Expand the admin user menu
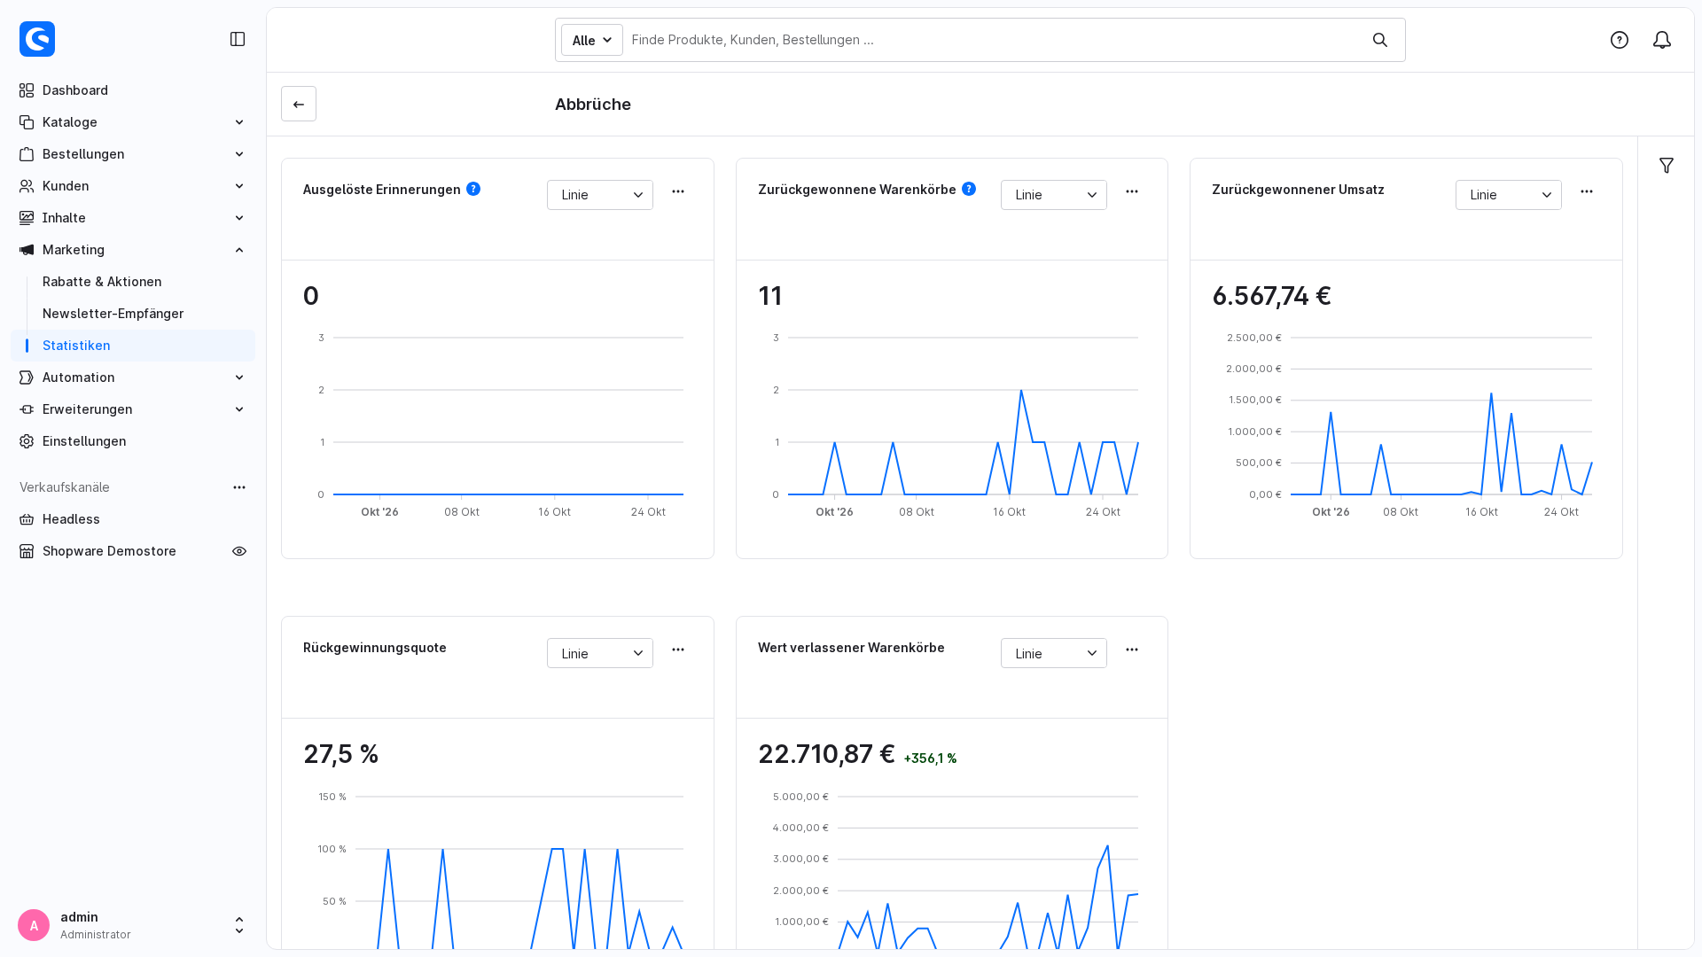Image resolution: width=1702 pixels, height=957 pixels. [239, 925]
